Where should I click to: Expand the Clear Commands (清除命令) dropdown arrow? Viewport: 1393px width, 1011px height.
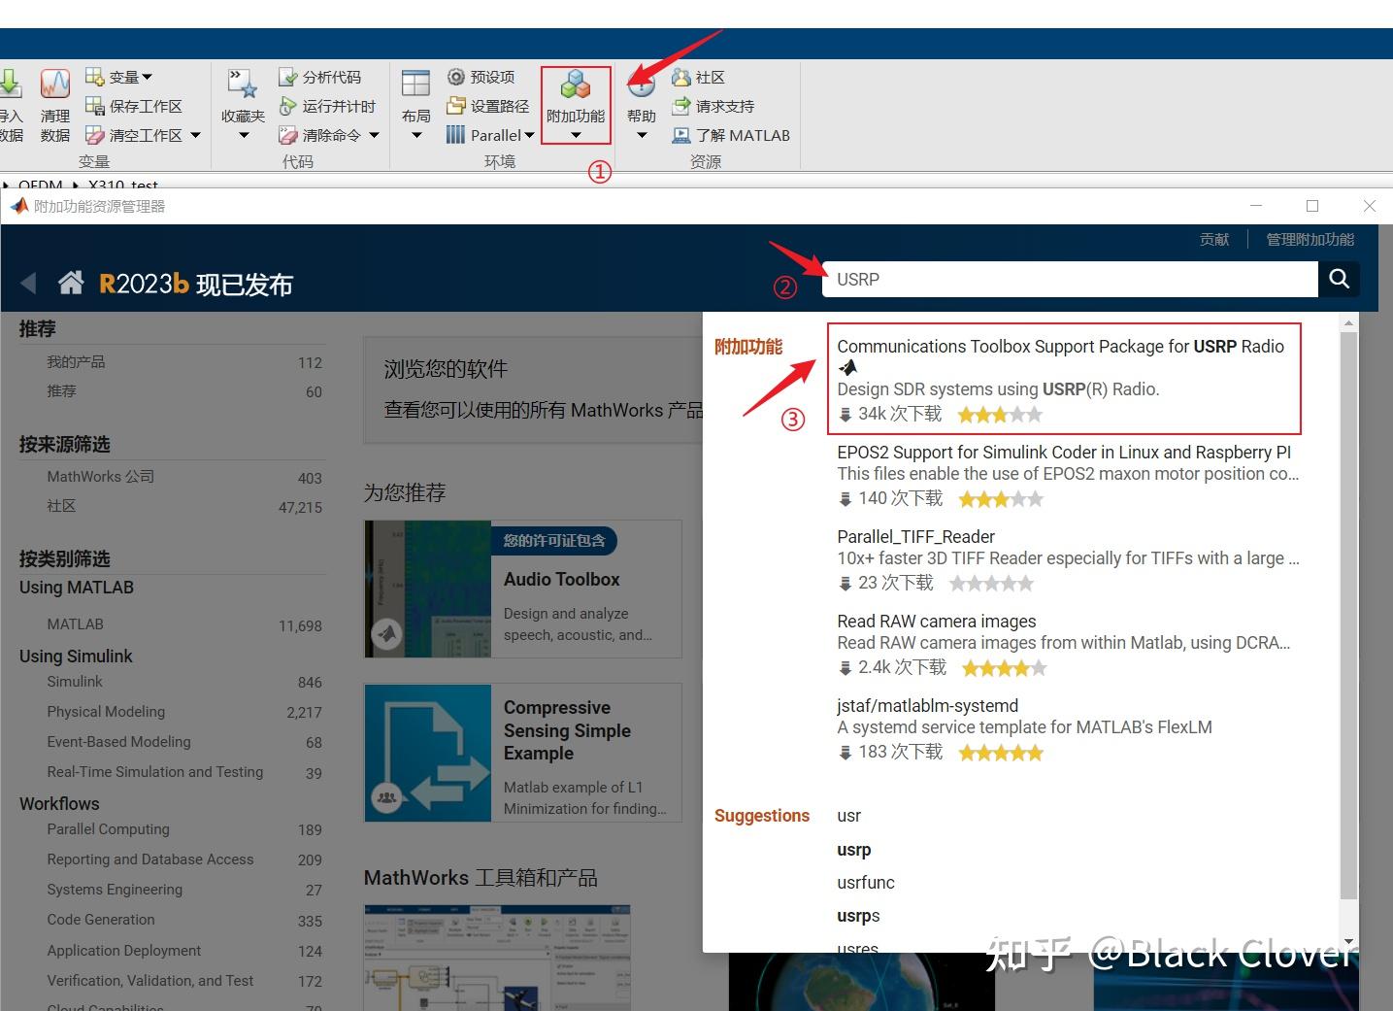pos(374,135)
